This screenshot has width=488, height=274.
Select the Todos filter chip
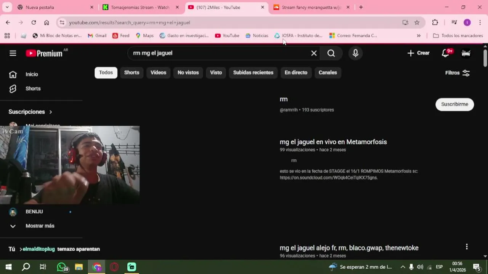point(106,72)
